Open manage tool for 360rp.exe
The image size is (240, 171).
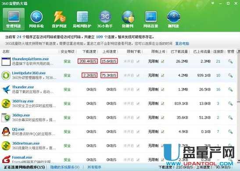pos(230,118)
